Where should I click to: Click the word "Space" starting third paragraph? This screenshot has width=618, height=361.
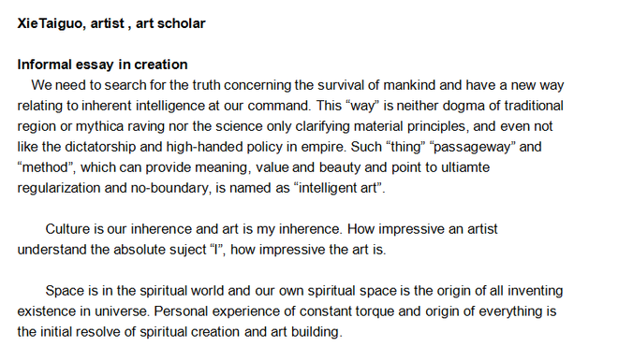[65, 291]
